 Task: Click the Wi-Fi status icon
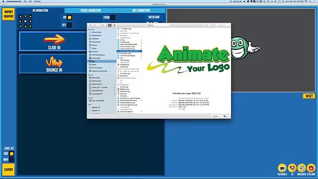pos(306,1)
